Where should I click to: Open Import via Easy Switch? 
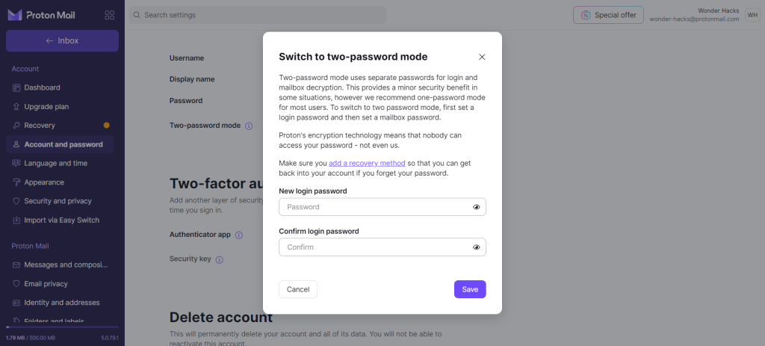pos(60,220)
